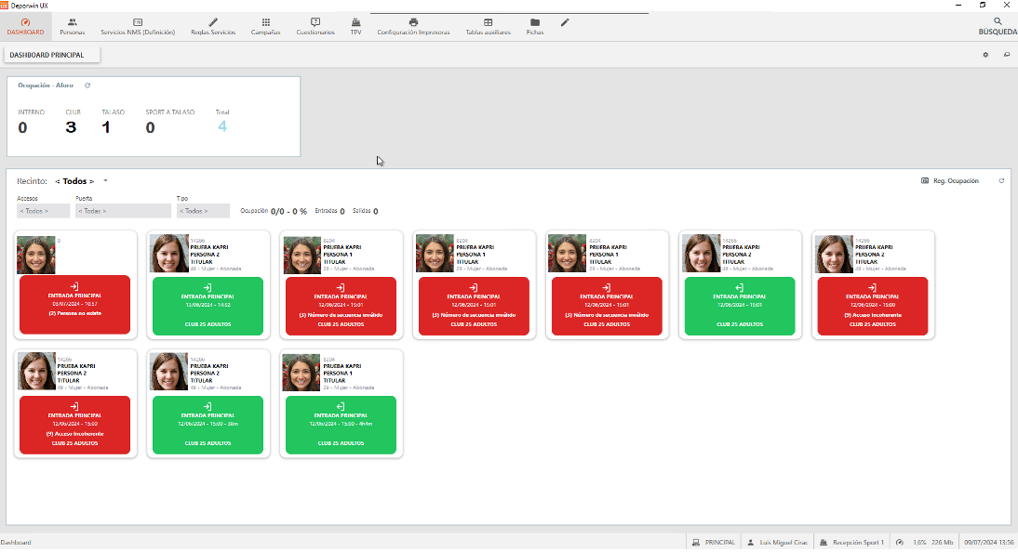Click the Reg. Ocupación button

[x=950, y=181]
